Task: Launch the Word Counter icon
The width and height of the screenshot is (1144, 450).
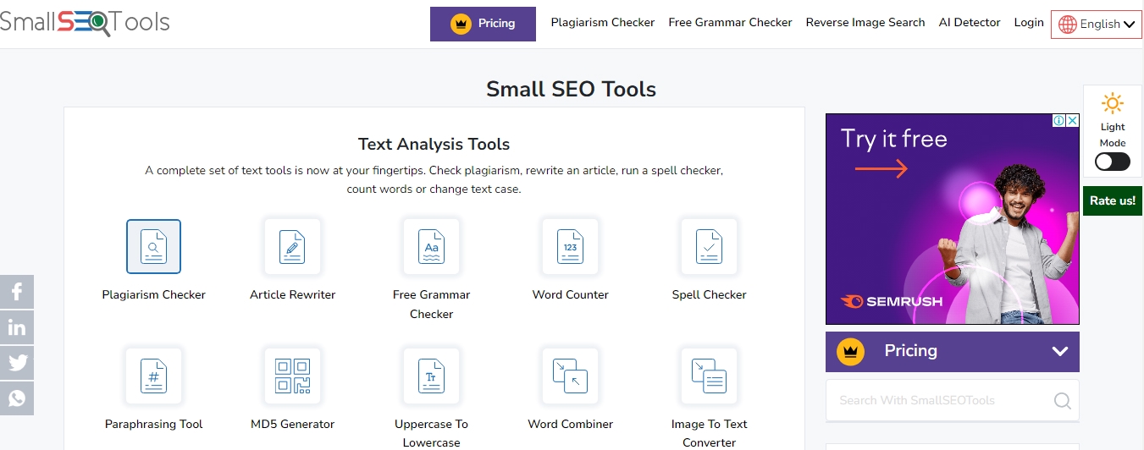Action: click(x=570, y=246)
